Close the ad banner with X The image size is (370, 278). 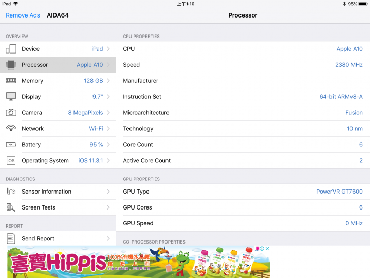point(267,249)
